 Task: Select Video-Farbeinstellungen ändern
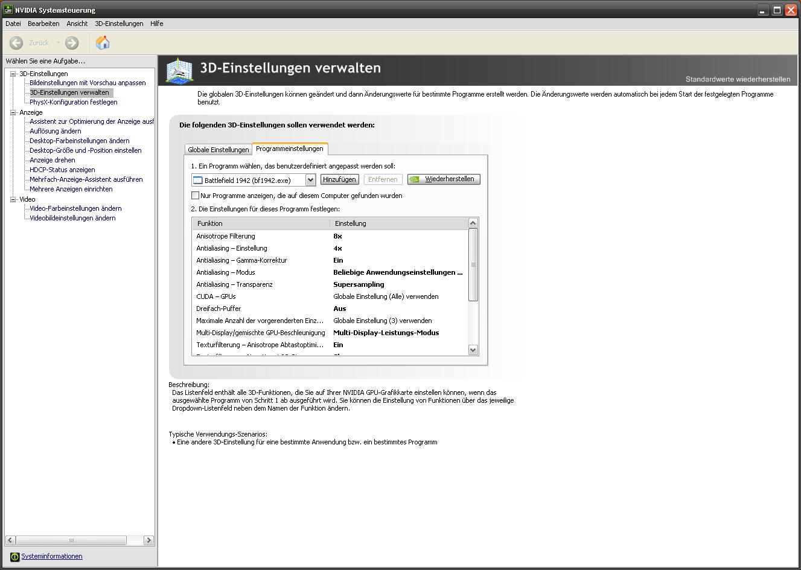pos(75,208)
